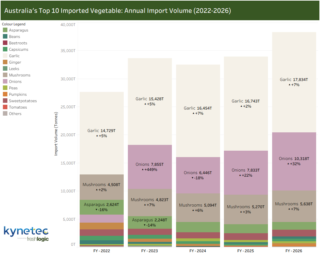
Task: Highlight Onions via its legend swatch
Action: pos(5,82)
